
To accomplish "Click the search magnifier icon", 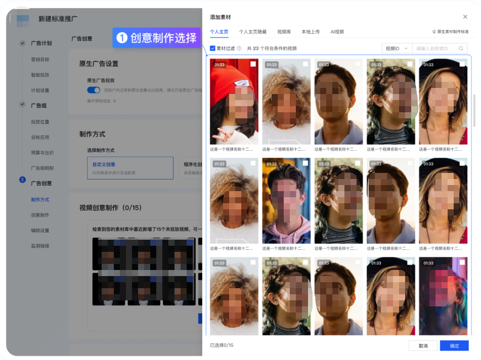I will [460, 49].
